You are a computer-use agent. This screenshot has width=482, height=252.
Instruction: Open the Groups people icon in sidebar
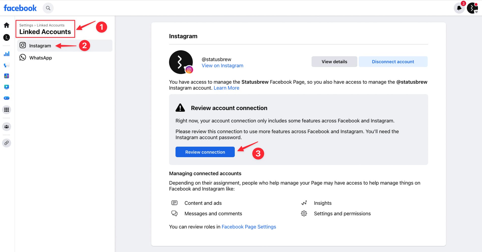coord(7,127)
